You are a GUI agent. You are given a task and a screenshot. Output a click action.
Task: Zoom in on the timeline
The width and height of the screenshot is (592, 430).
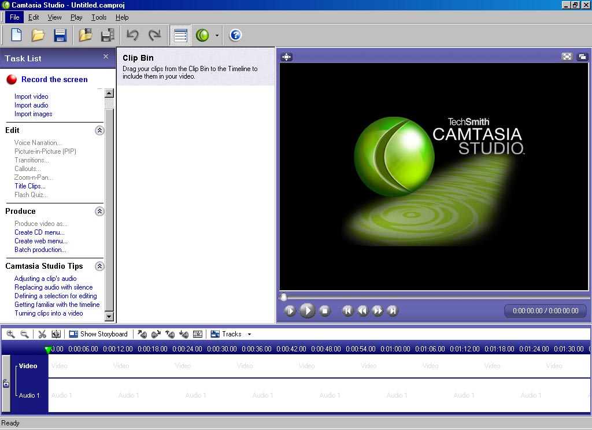tap(10, 334)
